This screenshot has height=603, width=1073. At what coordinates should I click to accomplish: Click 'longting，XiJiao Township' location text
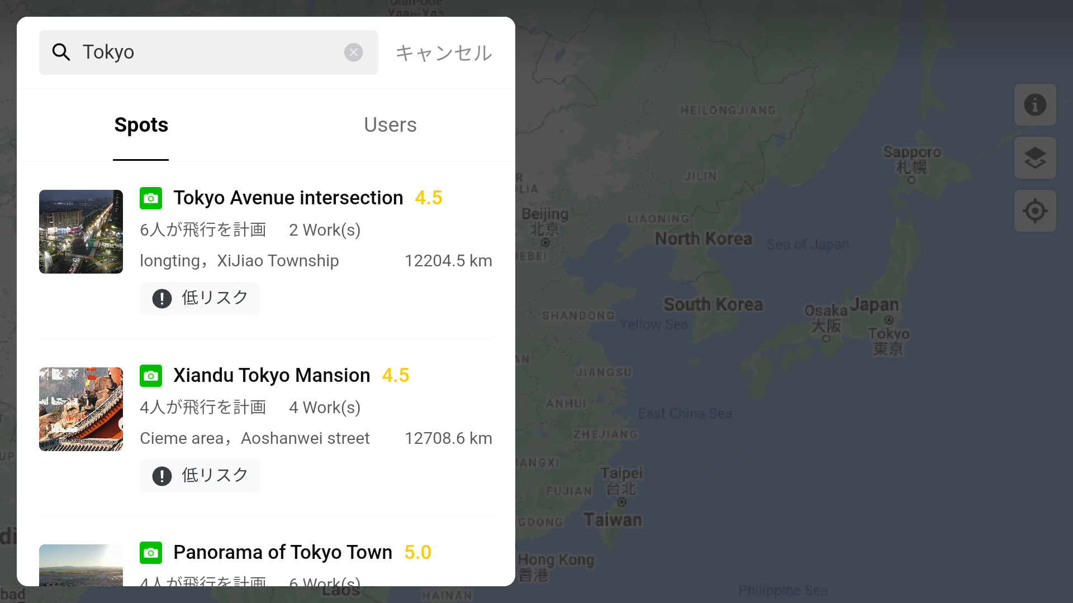pos(239,261)
